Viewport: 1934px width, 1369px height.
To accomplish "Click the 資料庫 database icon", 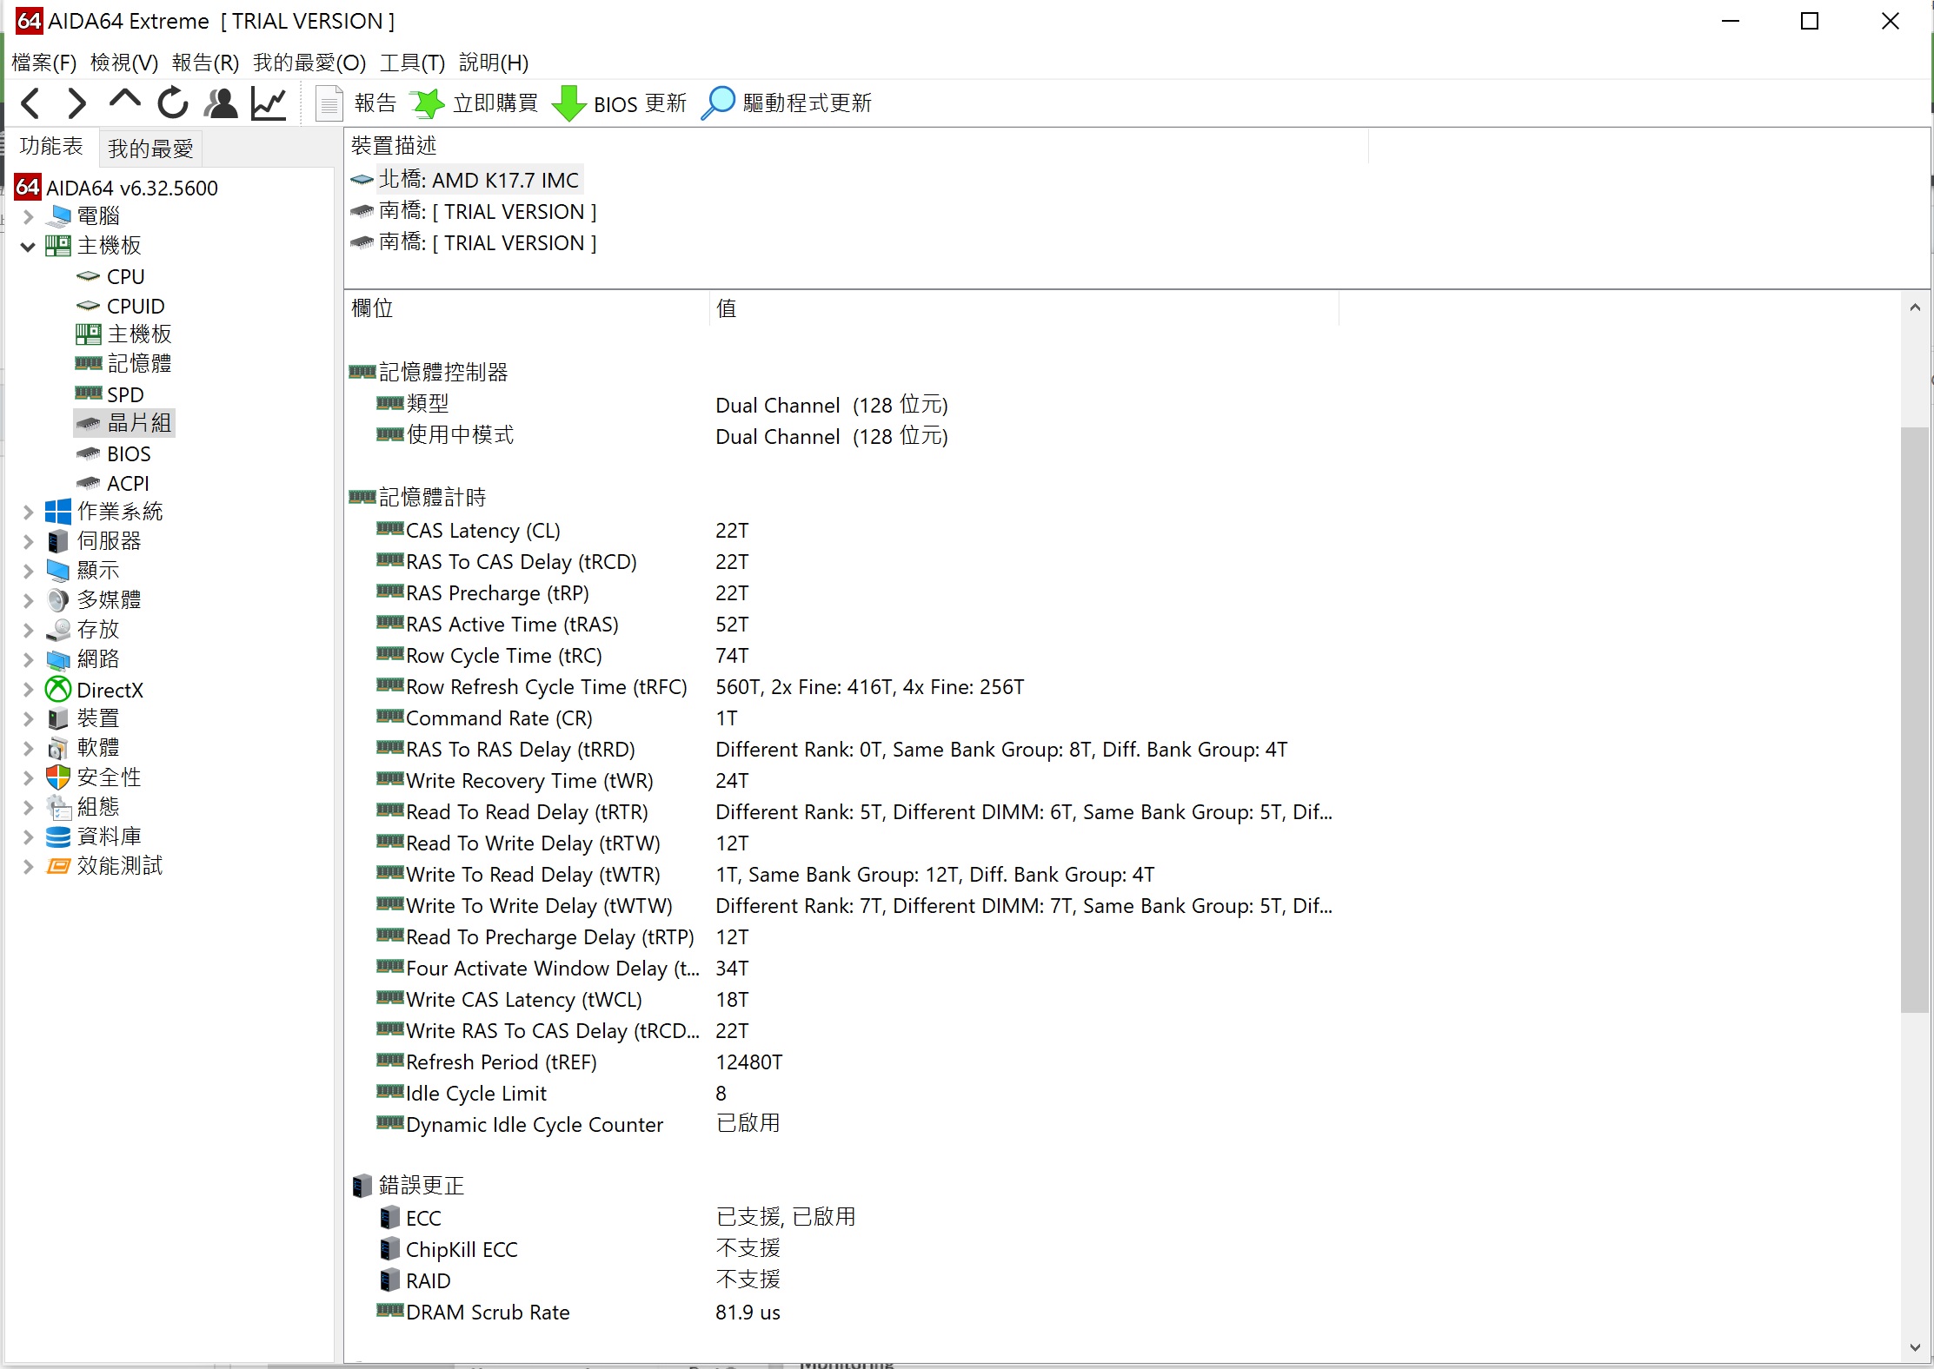I will (58, 837).
